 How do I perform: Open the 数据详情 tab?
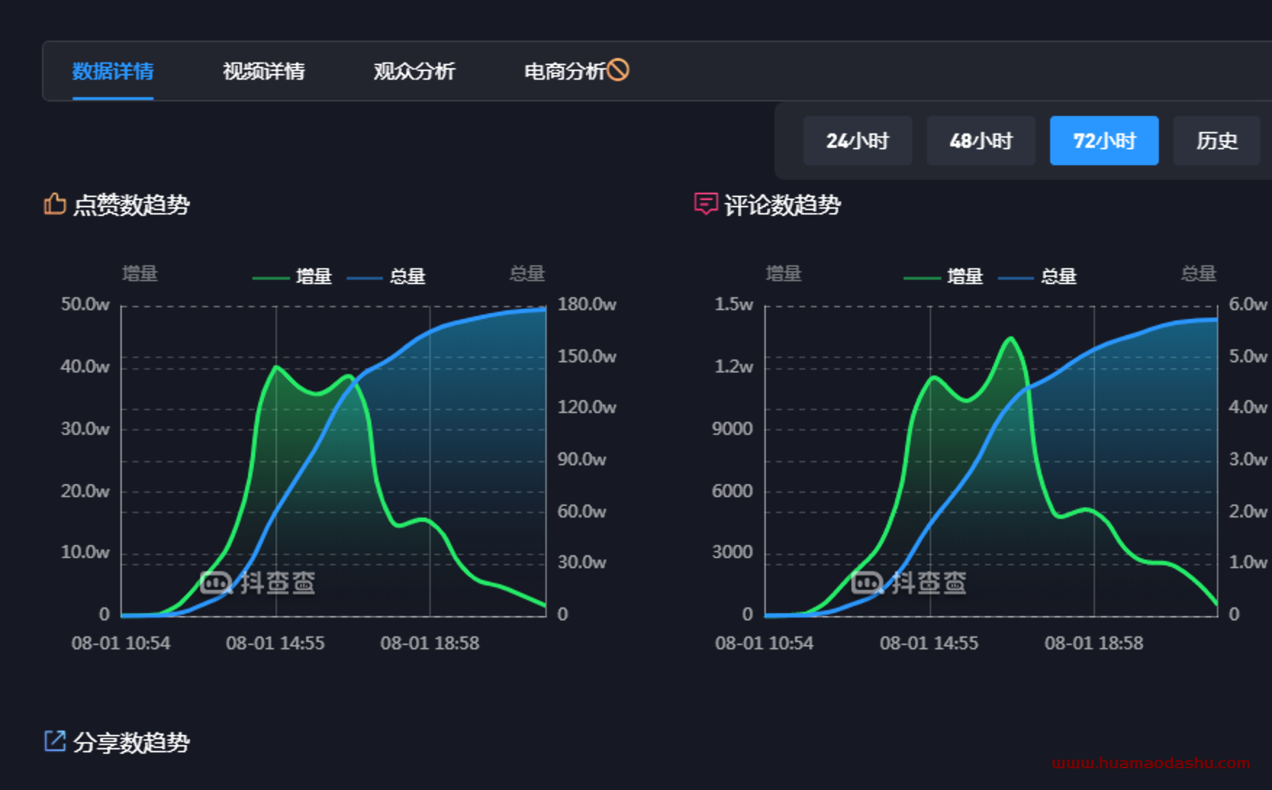click(112, 71)
